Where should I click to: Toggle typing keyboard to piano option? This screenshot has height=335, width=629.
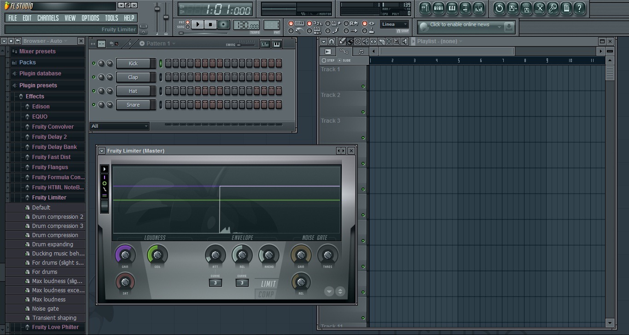point(291,23)
